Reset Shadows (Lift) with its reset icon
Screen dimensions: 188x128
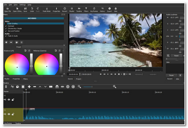click(25, 51)
